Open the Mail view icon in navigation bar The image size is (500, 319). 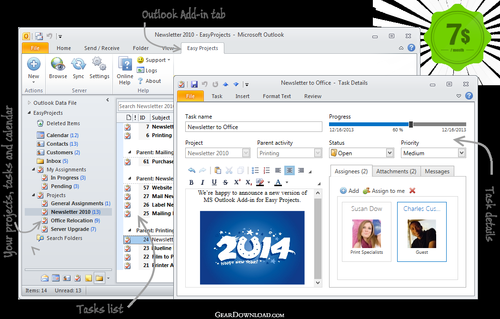pyautogui.click(x=45, y=278)
